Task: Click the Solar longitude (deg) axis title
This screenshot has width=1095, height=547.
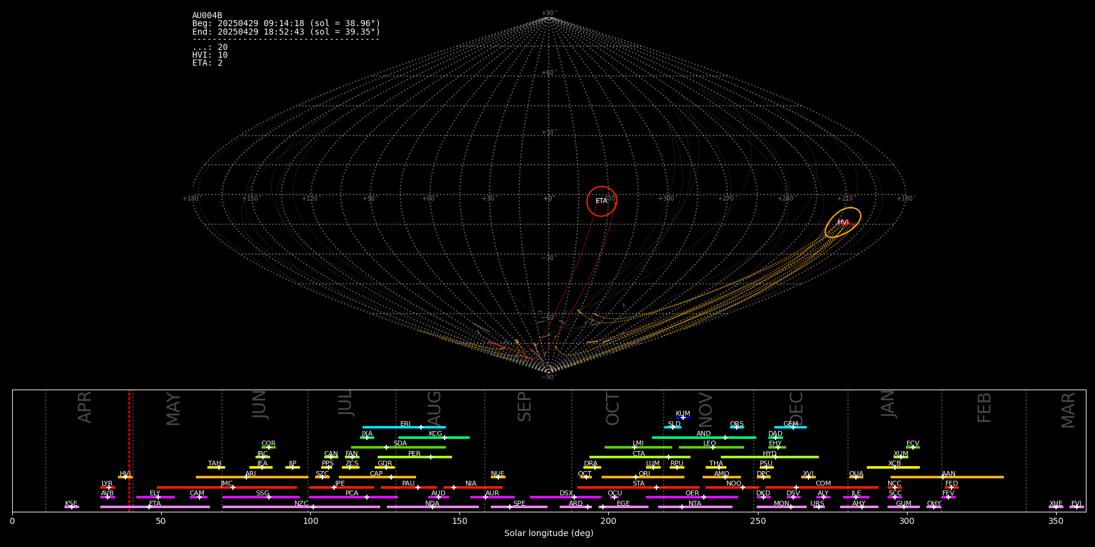Action: (x=549, y=533)
